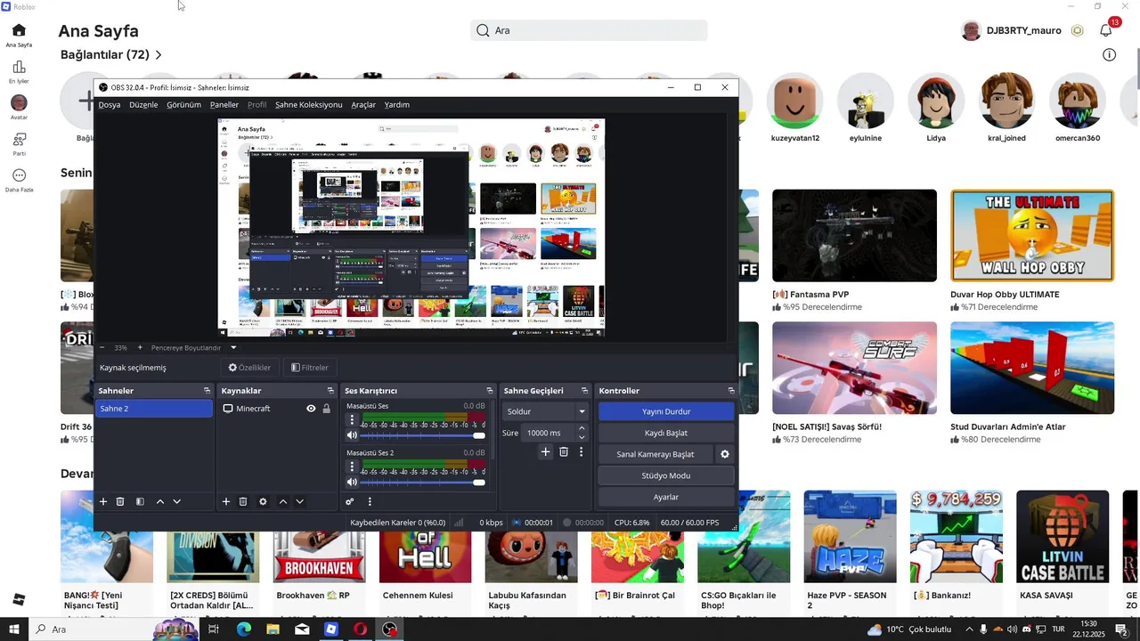
Task: Open Parti icon in Roblox sidebar
Action: (x=19, y=144)
